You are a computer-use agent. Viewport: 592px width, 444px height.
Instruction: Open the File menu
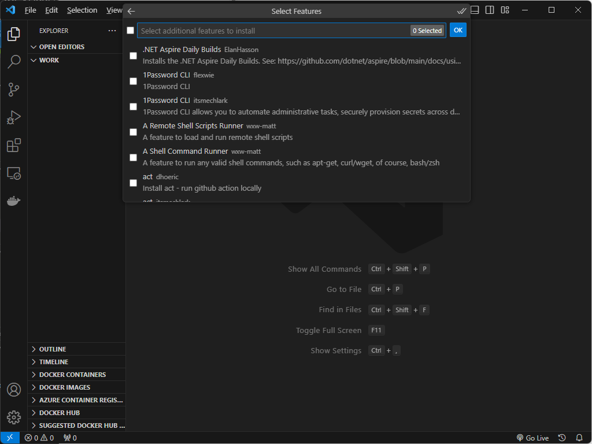[30, 10]
